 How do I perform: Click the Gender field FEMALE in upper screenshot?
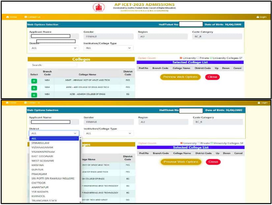tap(108, 37)
